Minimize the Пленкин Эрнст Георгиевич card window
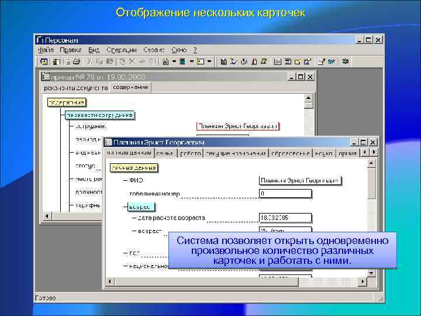 pyautogui.click(x=354, y=142)
